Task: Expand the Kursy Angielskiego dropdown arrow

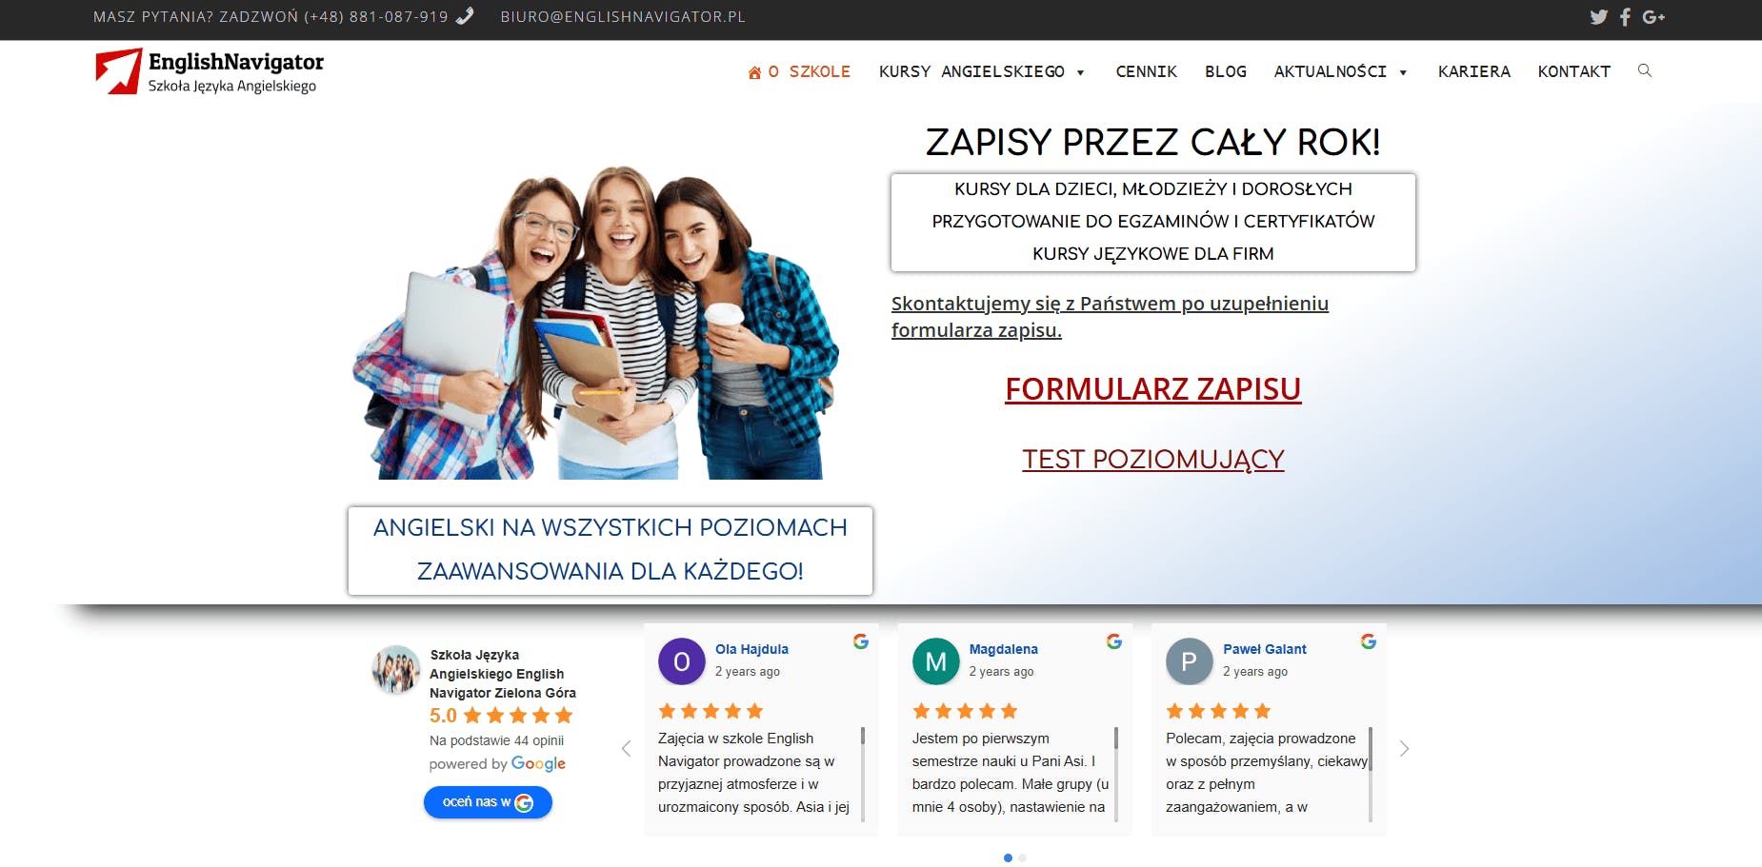Action: point(1080,72)
